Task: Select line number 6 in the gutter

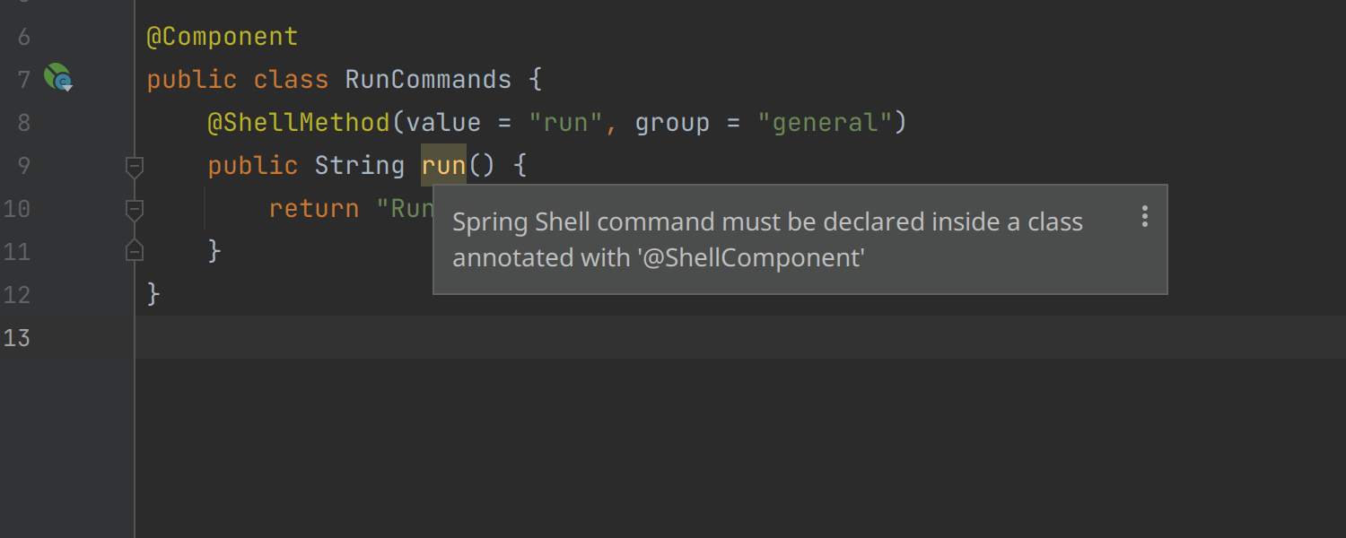Action: 23,37
